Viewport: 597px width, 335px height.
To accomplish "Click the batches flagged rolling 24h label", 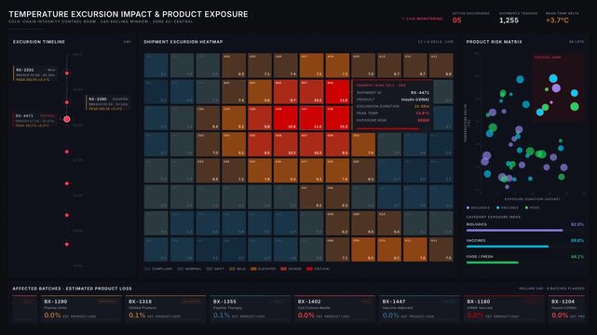I will tap(551, 288).
